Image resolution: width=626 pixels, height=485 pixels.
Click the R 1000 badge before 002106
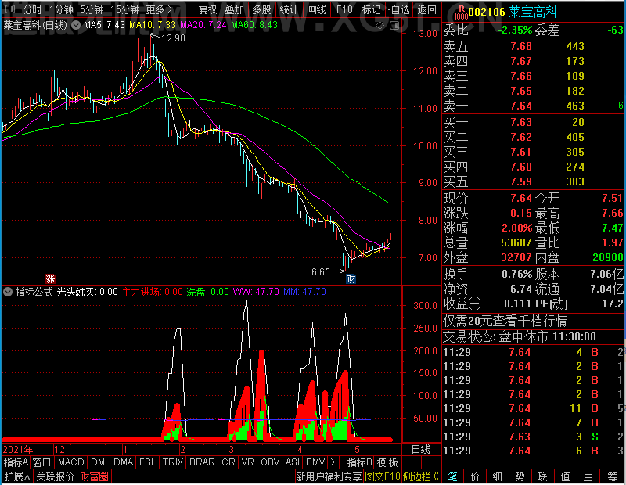pyautogui.click(x=461, y=13)
